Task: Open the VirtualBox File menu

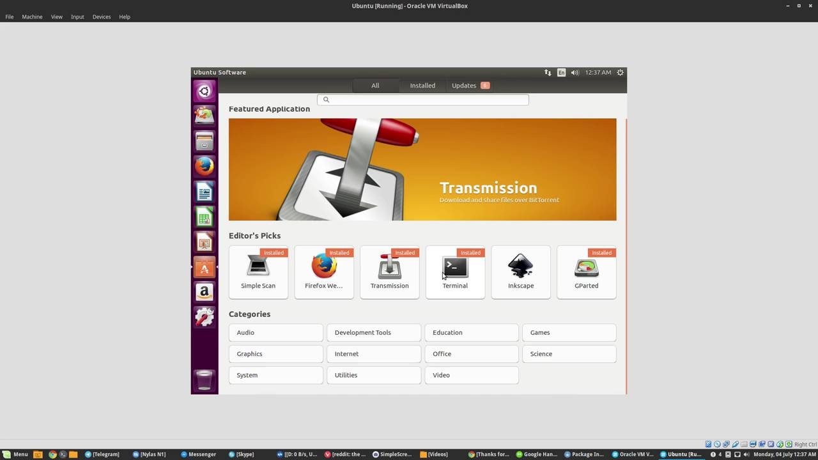Action: coord(10,17)
